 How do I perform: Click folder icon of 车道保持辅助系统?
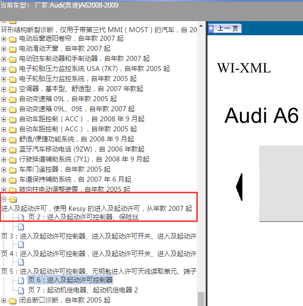(13, 180)
